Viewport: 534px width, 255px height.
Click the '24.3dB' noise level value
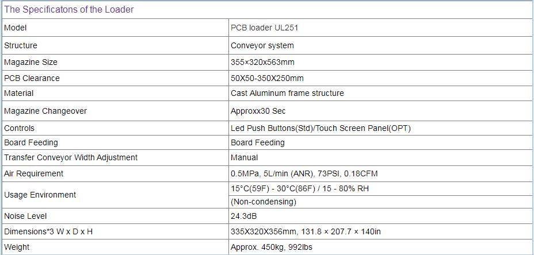pyautogui.click(x=243, y=216)
